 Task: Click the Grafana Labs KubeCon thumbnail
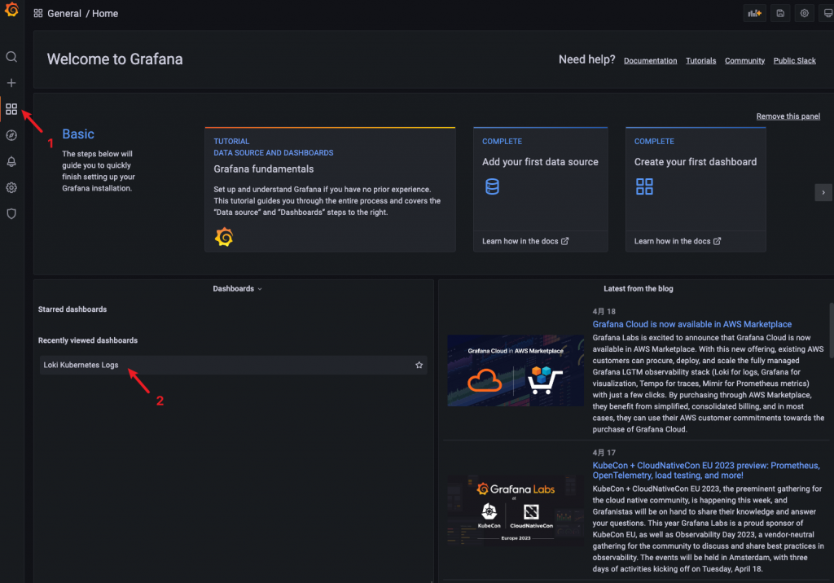click(x=516, y=511)
